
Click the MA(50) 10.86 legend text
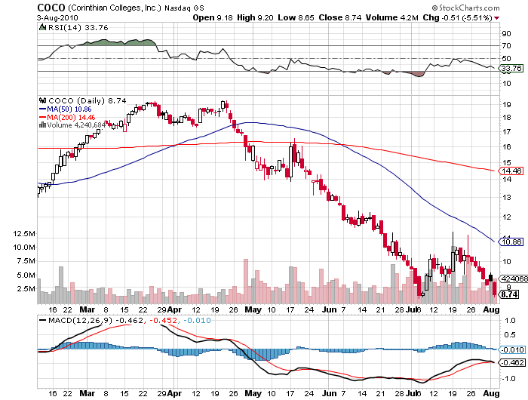(69, 109)
